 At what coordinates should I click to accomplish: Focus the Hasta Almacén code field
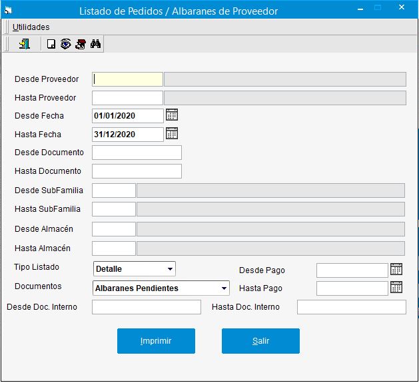(114, 248)
